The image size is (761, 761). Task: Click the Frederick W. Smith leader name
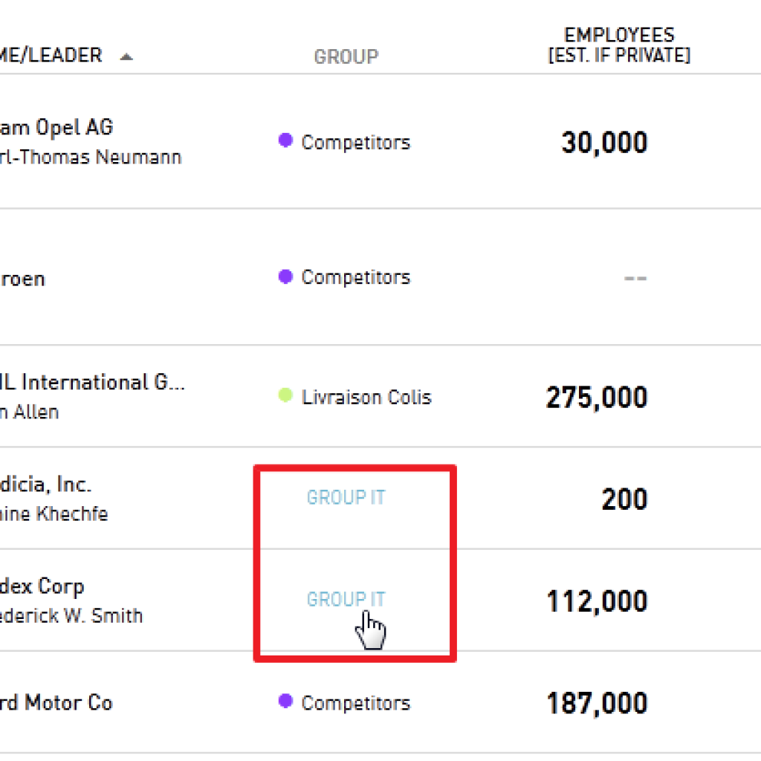[x=71, y=616]
